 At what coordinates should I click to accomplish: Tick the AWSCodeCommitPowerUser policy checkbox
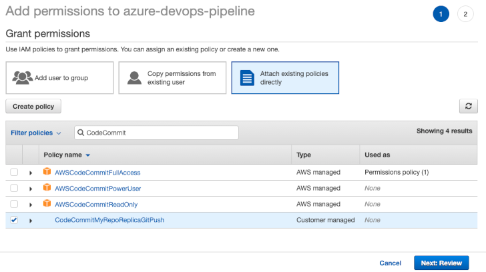click(14, 189)
